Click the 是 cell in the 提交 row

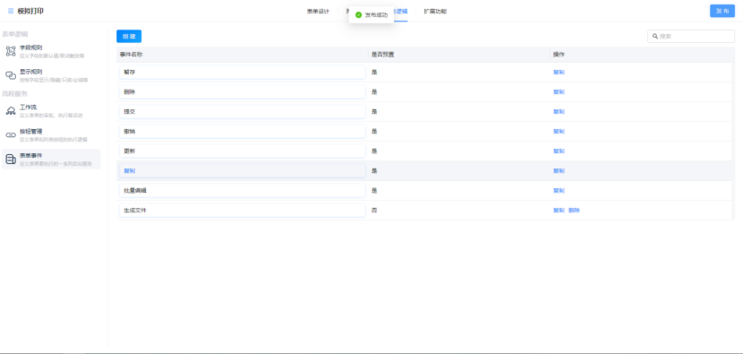[374, 111]
